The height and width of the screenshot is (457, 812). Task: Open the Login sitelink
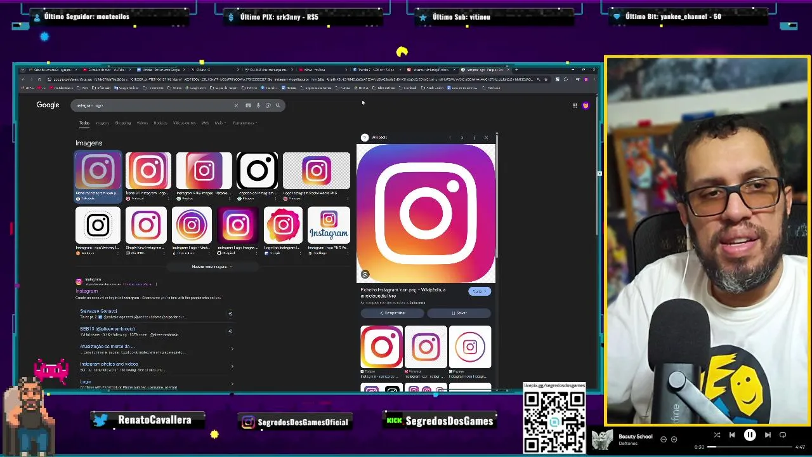(85, 381)
